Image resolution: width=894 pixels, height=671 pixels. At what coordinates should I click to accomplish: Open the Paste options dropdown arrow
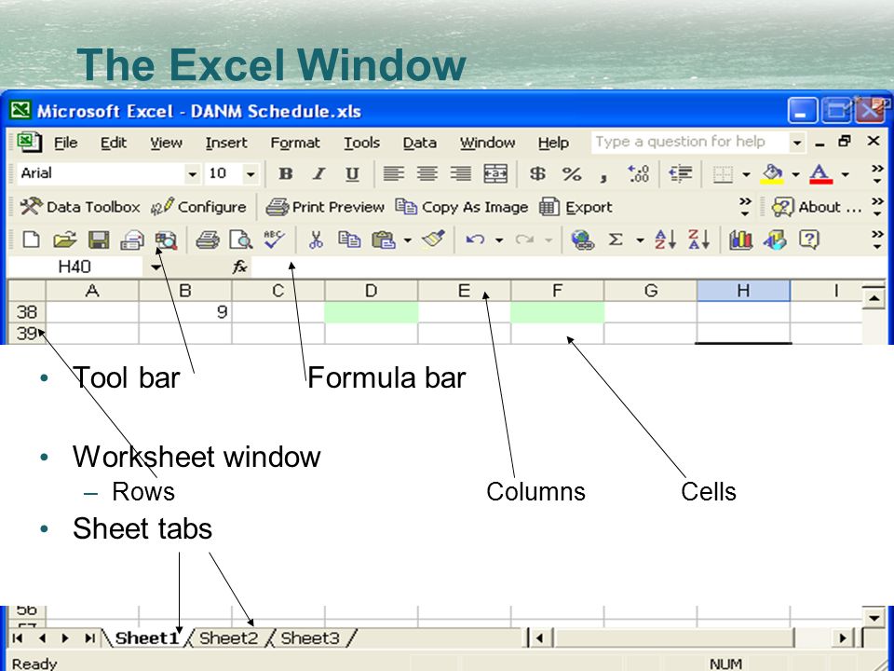408,240
